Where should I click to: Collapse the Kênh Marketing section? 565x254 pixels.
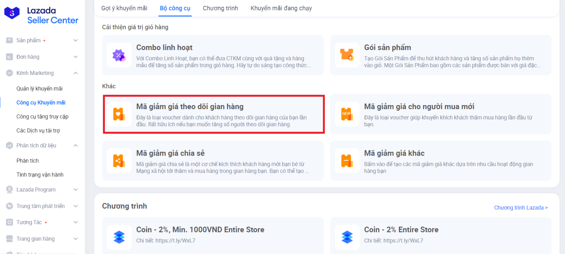75,73
